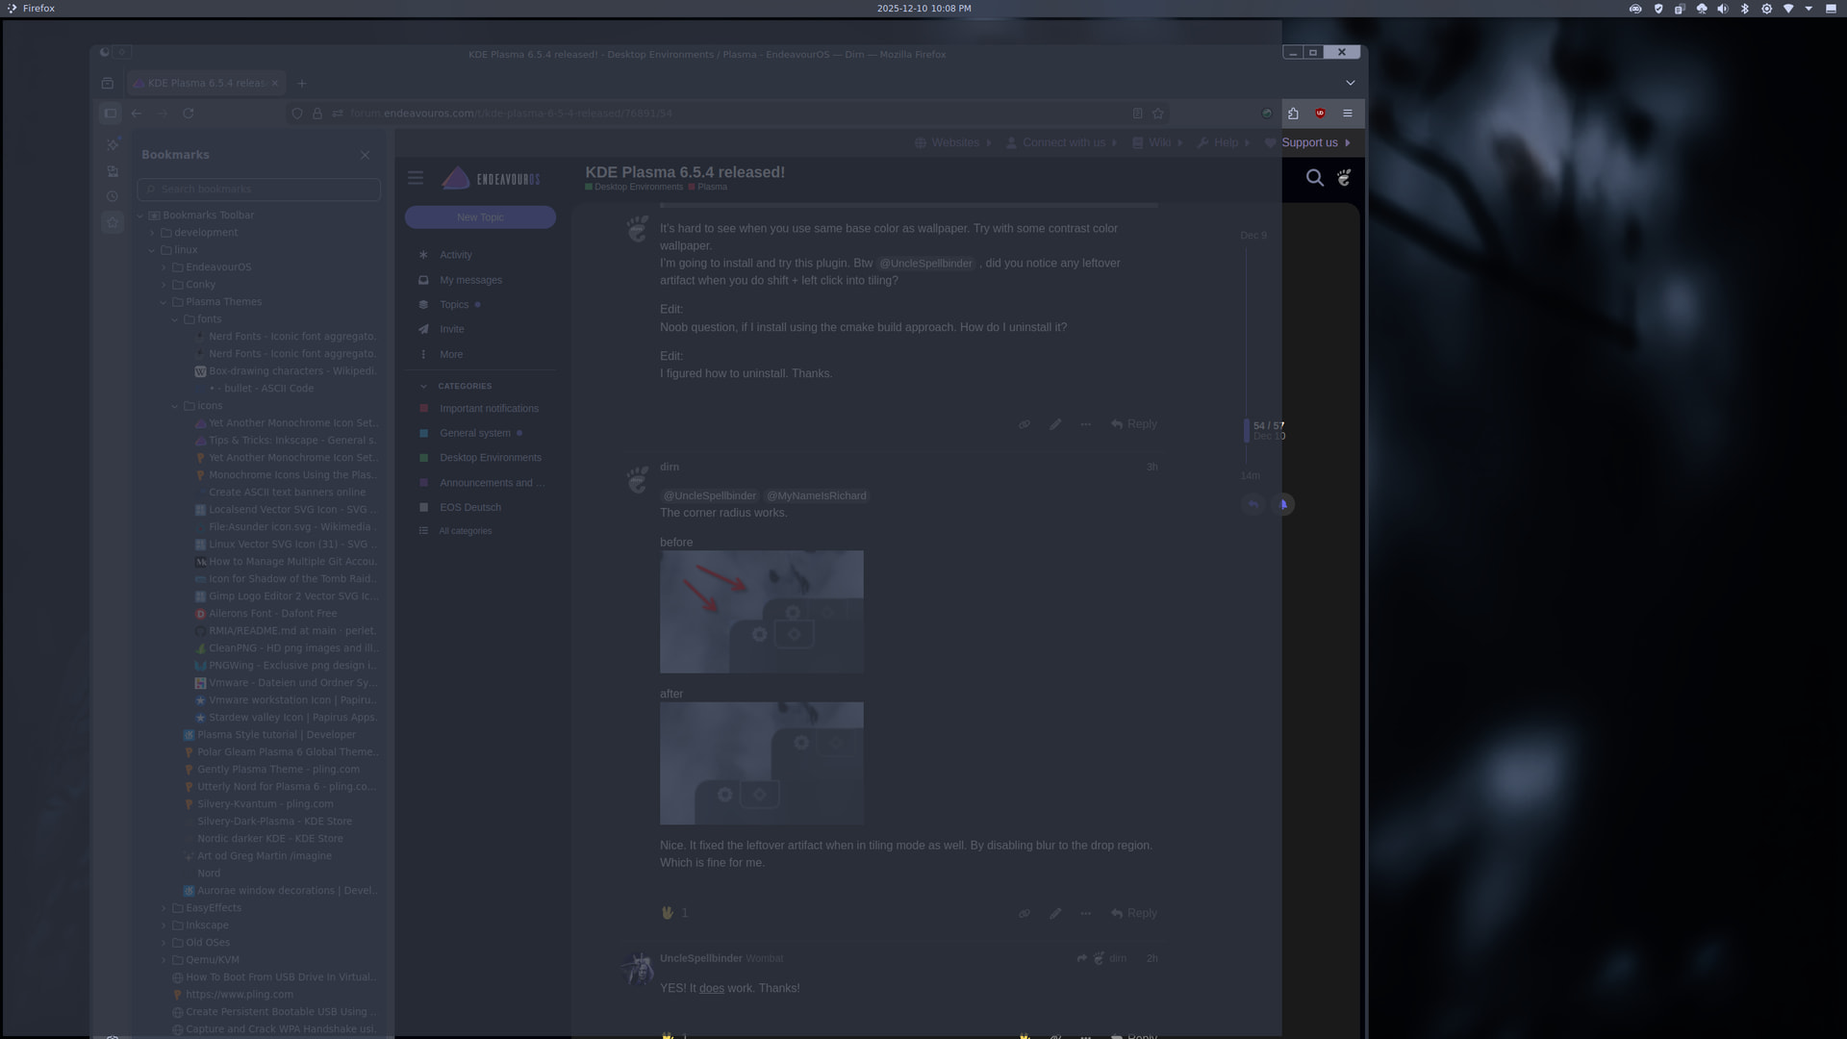This screenshot has height=1039, width=1847.
Task: Expand the EndeavourOS bookmarks folder
Action: (x=164, y=268)
